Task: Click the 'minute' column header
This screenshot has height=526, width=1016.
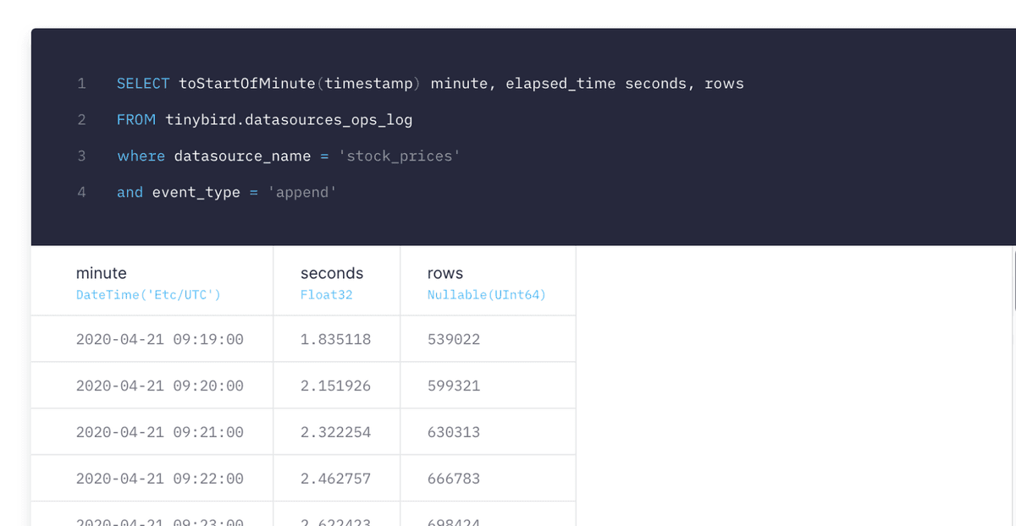Action: [x=102, y=273]
